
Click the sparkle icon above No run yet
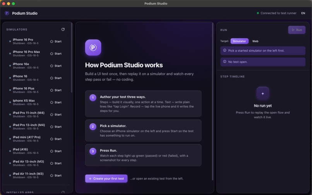pyautogui.click(x=263, y=93)
